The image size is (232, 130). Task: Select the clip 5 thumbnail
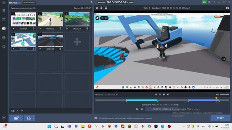[50, 40]
